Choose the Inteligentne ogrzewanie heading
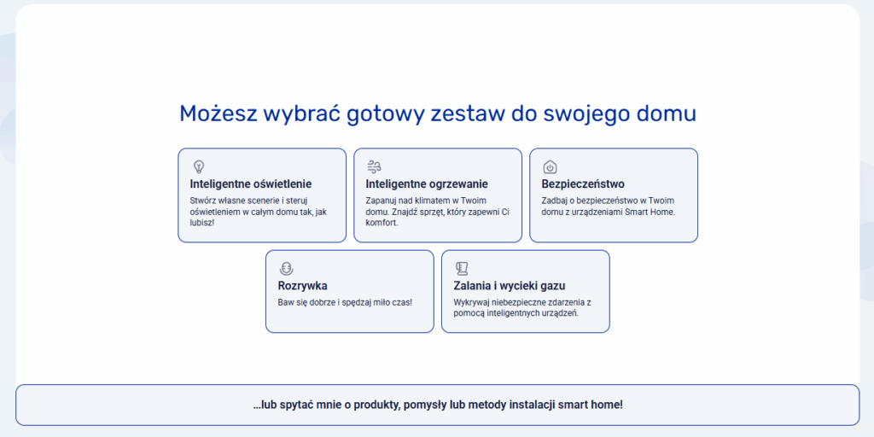 (427, 184)
